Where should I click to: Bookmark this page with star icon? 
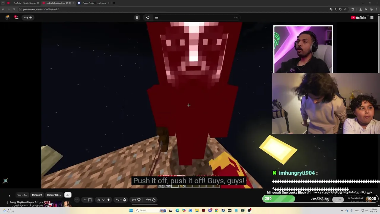(x=345, y=9)
